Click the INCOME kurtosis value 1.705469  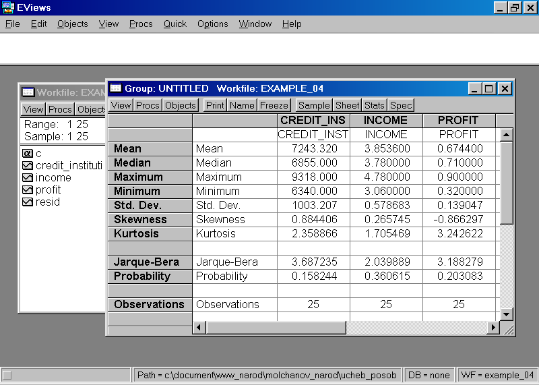[387, 233]
